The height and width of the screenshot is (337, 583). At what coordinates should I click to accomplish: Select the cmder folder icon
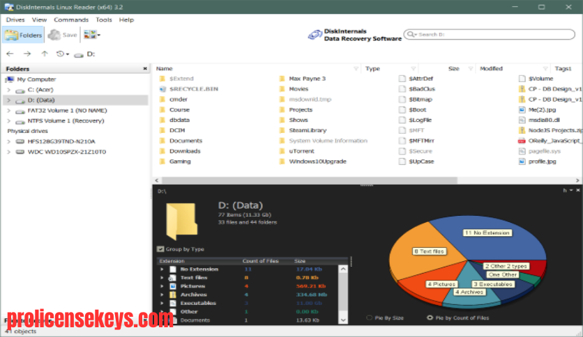[162, 100]
